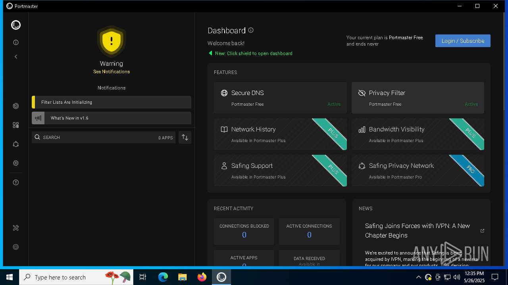Screen dimensions: 508x285
Task: Open the tools wrench icon in sidebar
Action: (x=16, y=228)
